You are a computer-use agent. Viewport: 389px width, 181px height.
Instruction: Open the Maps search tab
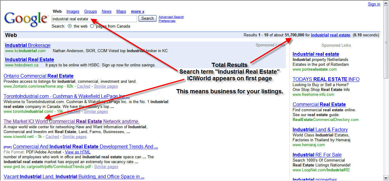point(121,12)
